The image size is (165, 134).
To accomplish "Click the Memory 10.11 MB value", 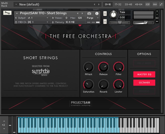I will tap(70, 22).
